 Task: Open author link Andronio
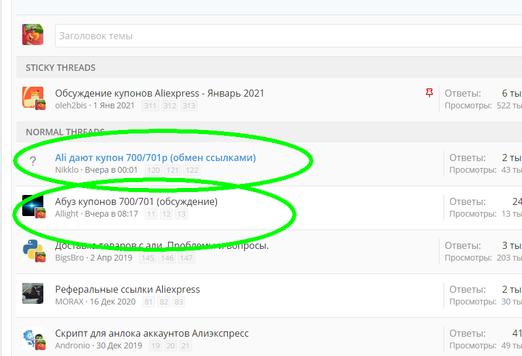73,345
